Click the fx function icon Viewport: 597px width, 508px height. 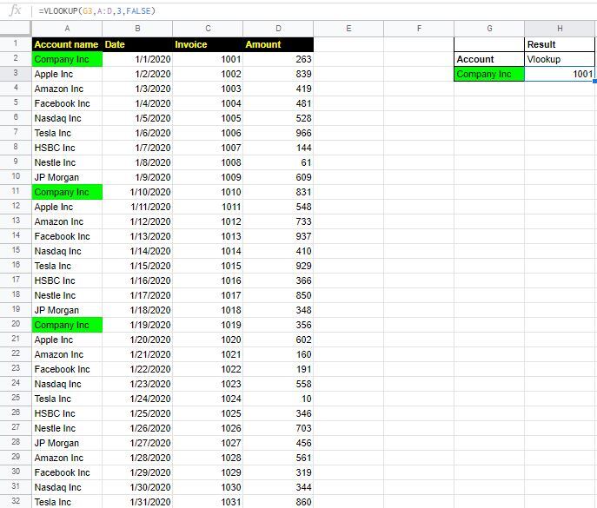point(14,10)
